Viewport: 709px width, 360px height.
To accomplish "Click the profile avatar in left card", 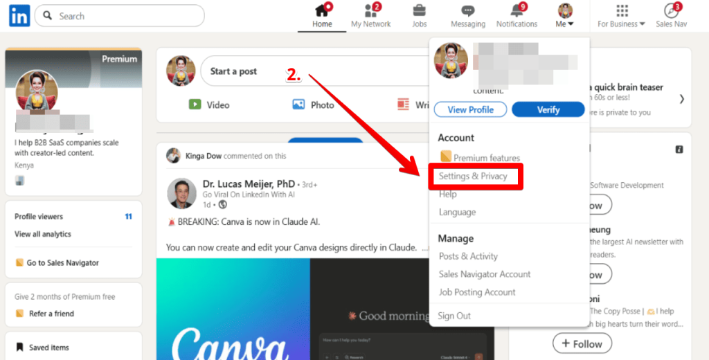I will pos(37,91).
